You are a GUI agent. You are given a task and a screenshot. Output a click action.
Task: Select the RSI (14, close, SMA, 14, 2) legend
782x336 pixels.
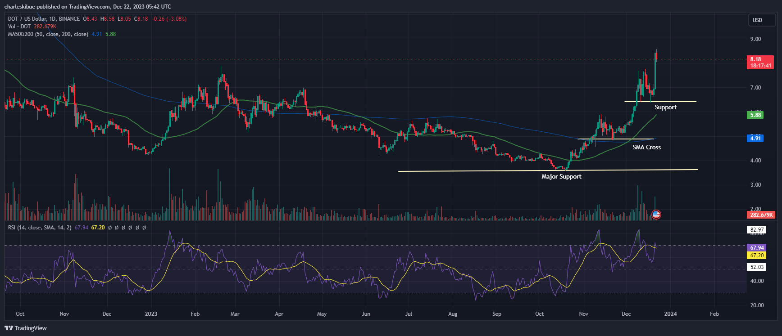pos(40,228)
